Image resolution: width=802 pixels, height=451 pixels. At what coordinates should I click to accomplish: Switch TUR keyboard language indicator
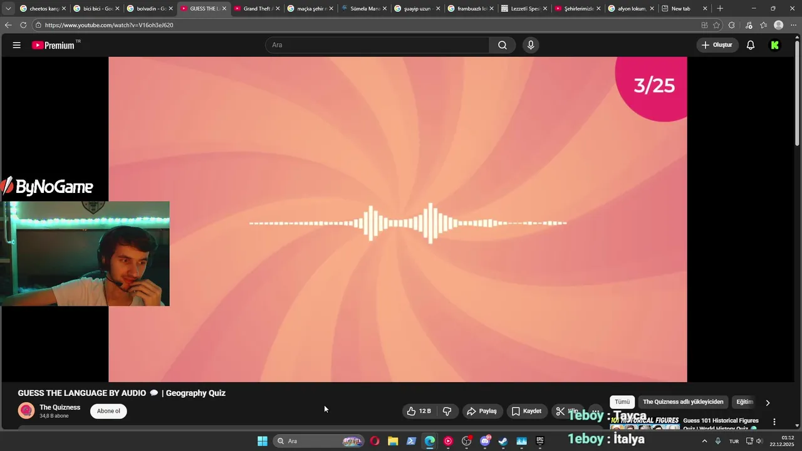coord(734,441)
